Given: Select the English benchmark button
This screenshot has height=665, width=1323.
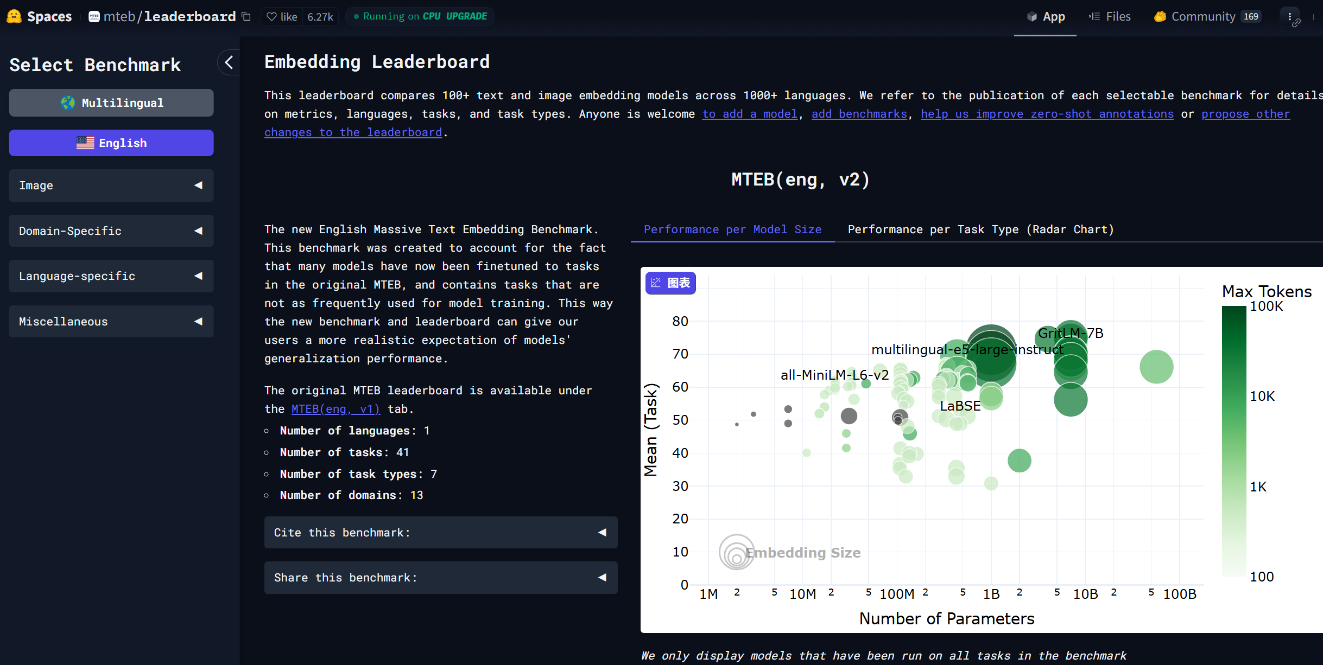Looking at the screenshot, I should click(x=111, y=143).
